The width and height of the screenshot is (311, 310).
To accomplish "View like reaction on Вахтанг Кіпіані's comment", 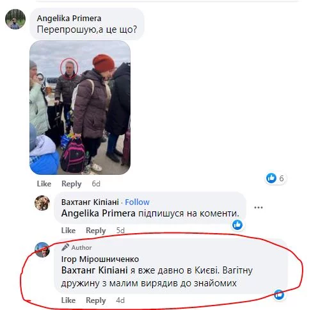I will 237,225.
